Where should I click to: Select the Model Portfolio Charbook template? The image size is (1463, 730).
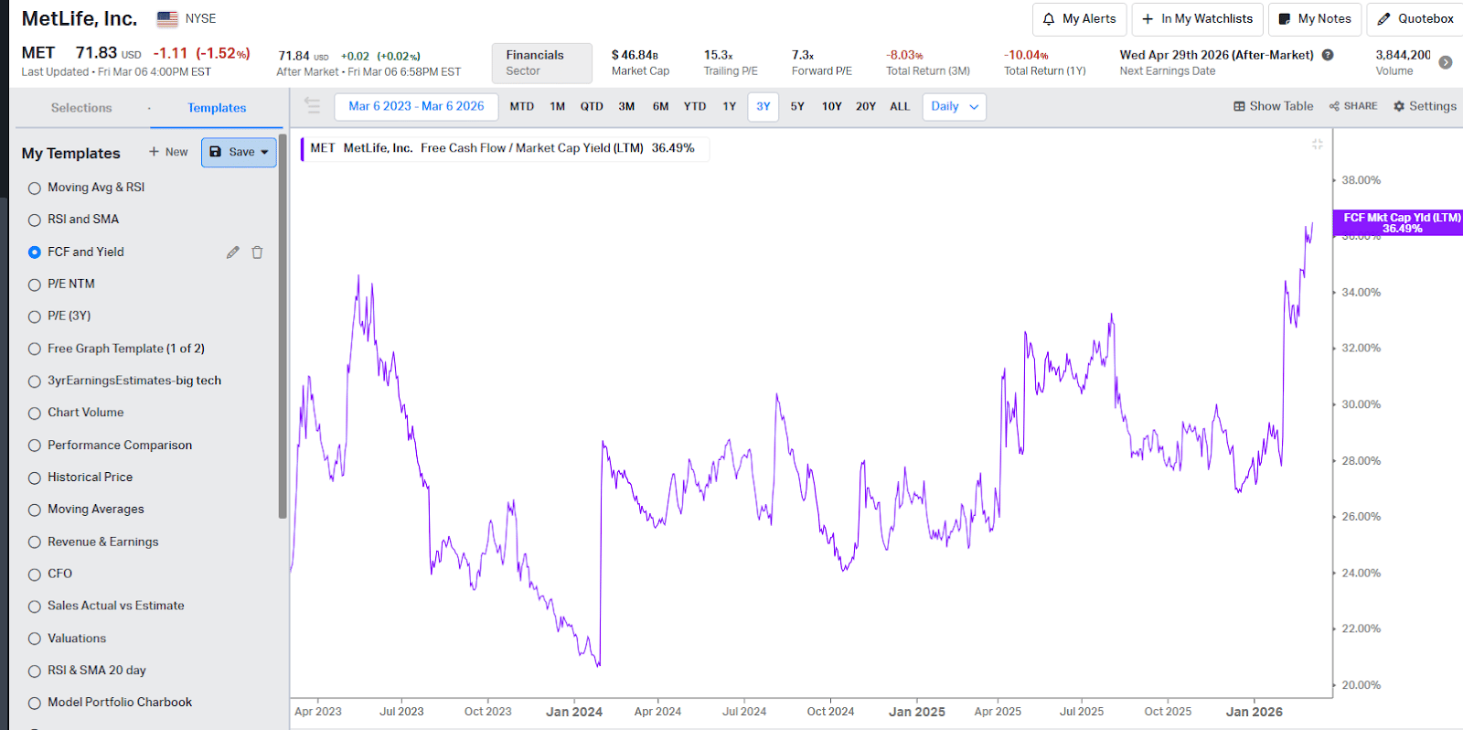coord(35,703)
